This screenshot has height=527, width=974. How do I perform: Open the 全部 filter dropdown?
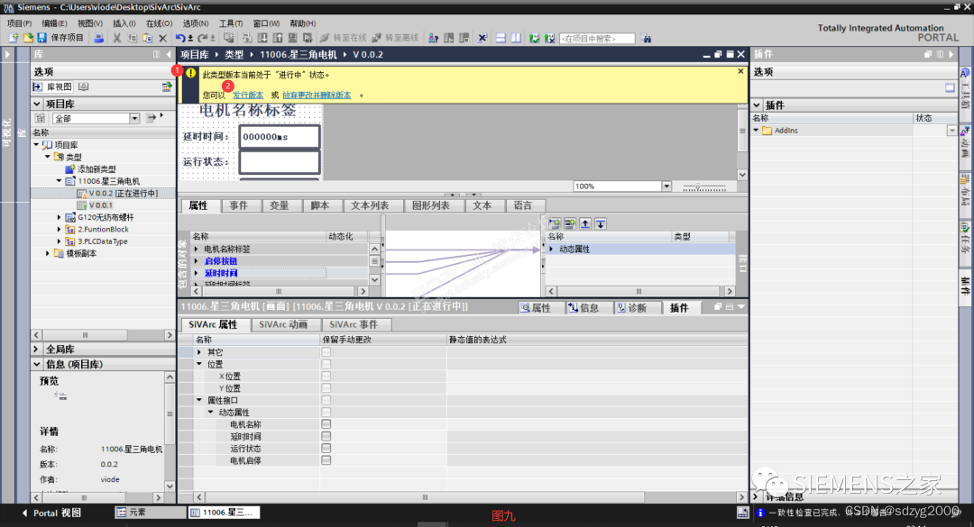(x=134, y=118)
